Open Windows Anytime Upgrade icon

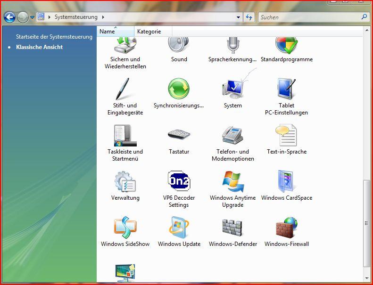(233, 181)
